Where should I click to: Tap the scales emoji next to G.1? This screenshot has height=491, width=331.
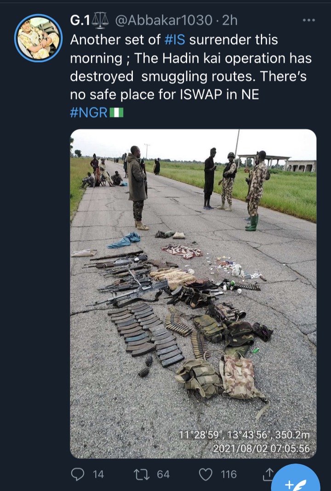100,20
